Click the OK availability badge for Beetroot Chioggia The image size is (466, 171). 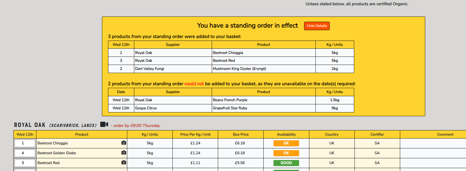(x=286, y=143)
